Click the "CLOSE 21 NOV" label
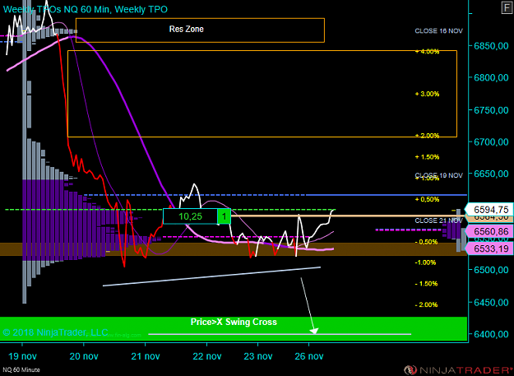 438,220
